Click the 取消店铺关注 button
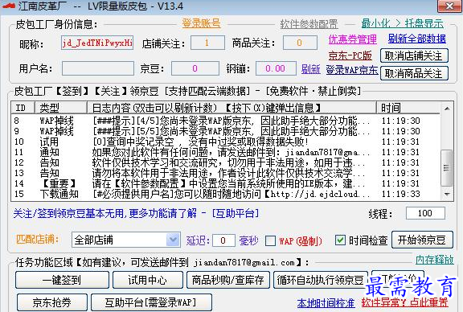 414,55
